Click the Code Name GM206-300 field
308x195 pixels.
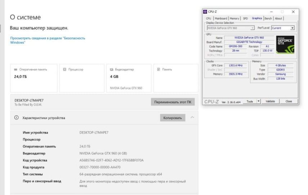coord(236,46)
